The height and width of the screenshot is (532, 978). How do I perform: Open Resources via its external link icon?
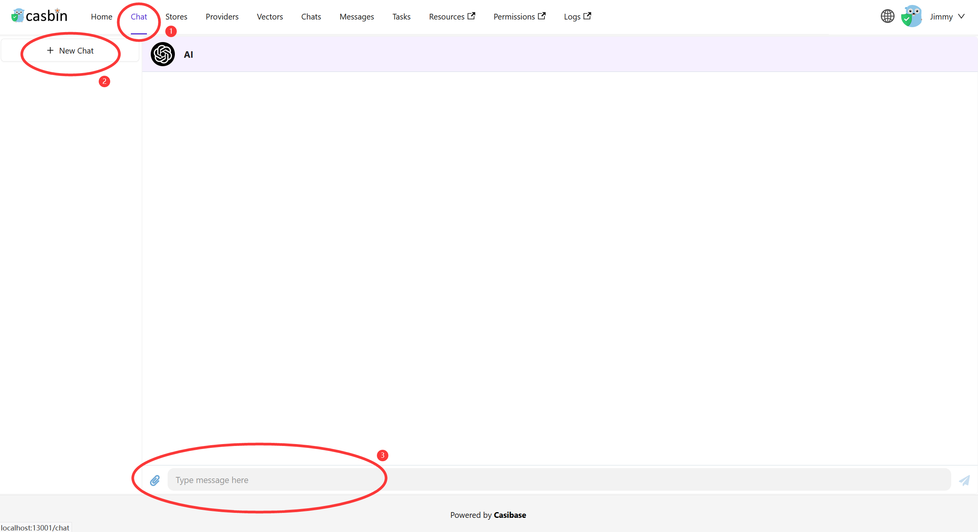(x=472, y=16)
